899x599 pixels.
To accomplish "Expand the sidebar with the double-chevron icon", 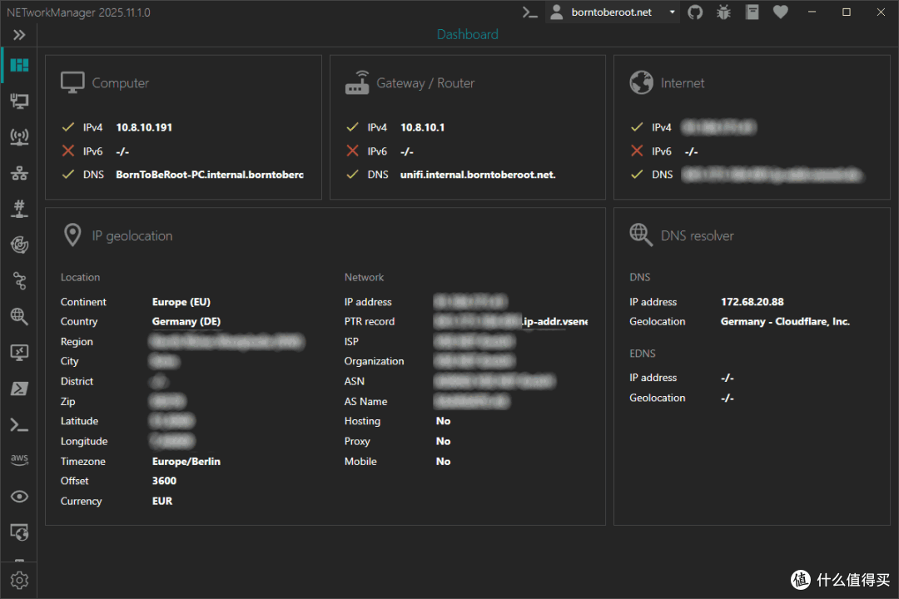I will [x=19, y=35].
